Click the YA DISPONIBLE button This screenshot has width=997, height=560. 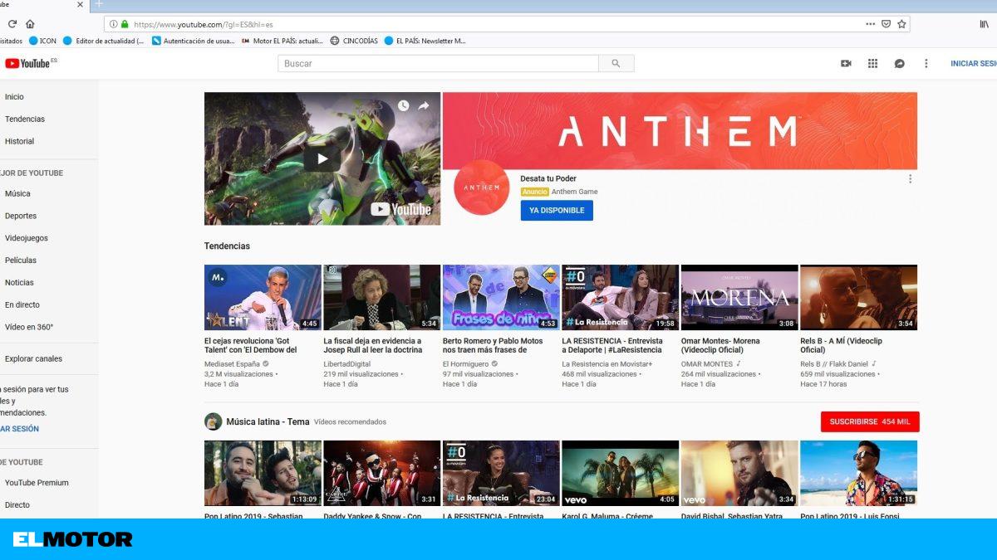coord(557,211)
